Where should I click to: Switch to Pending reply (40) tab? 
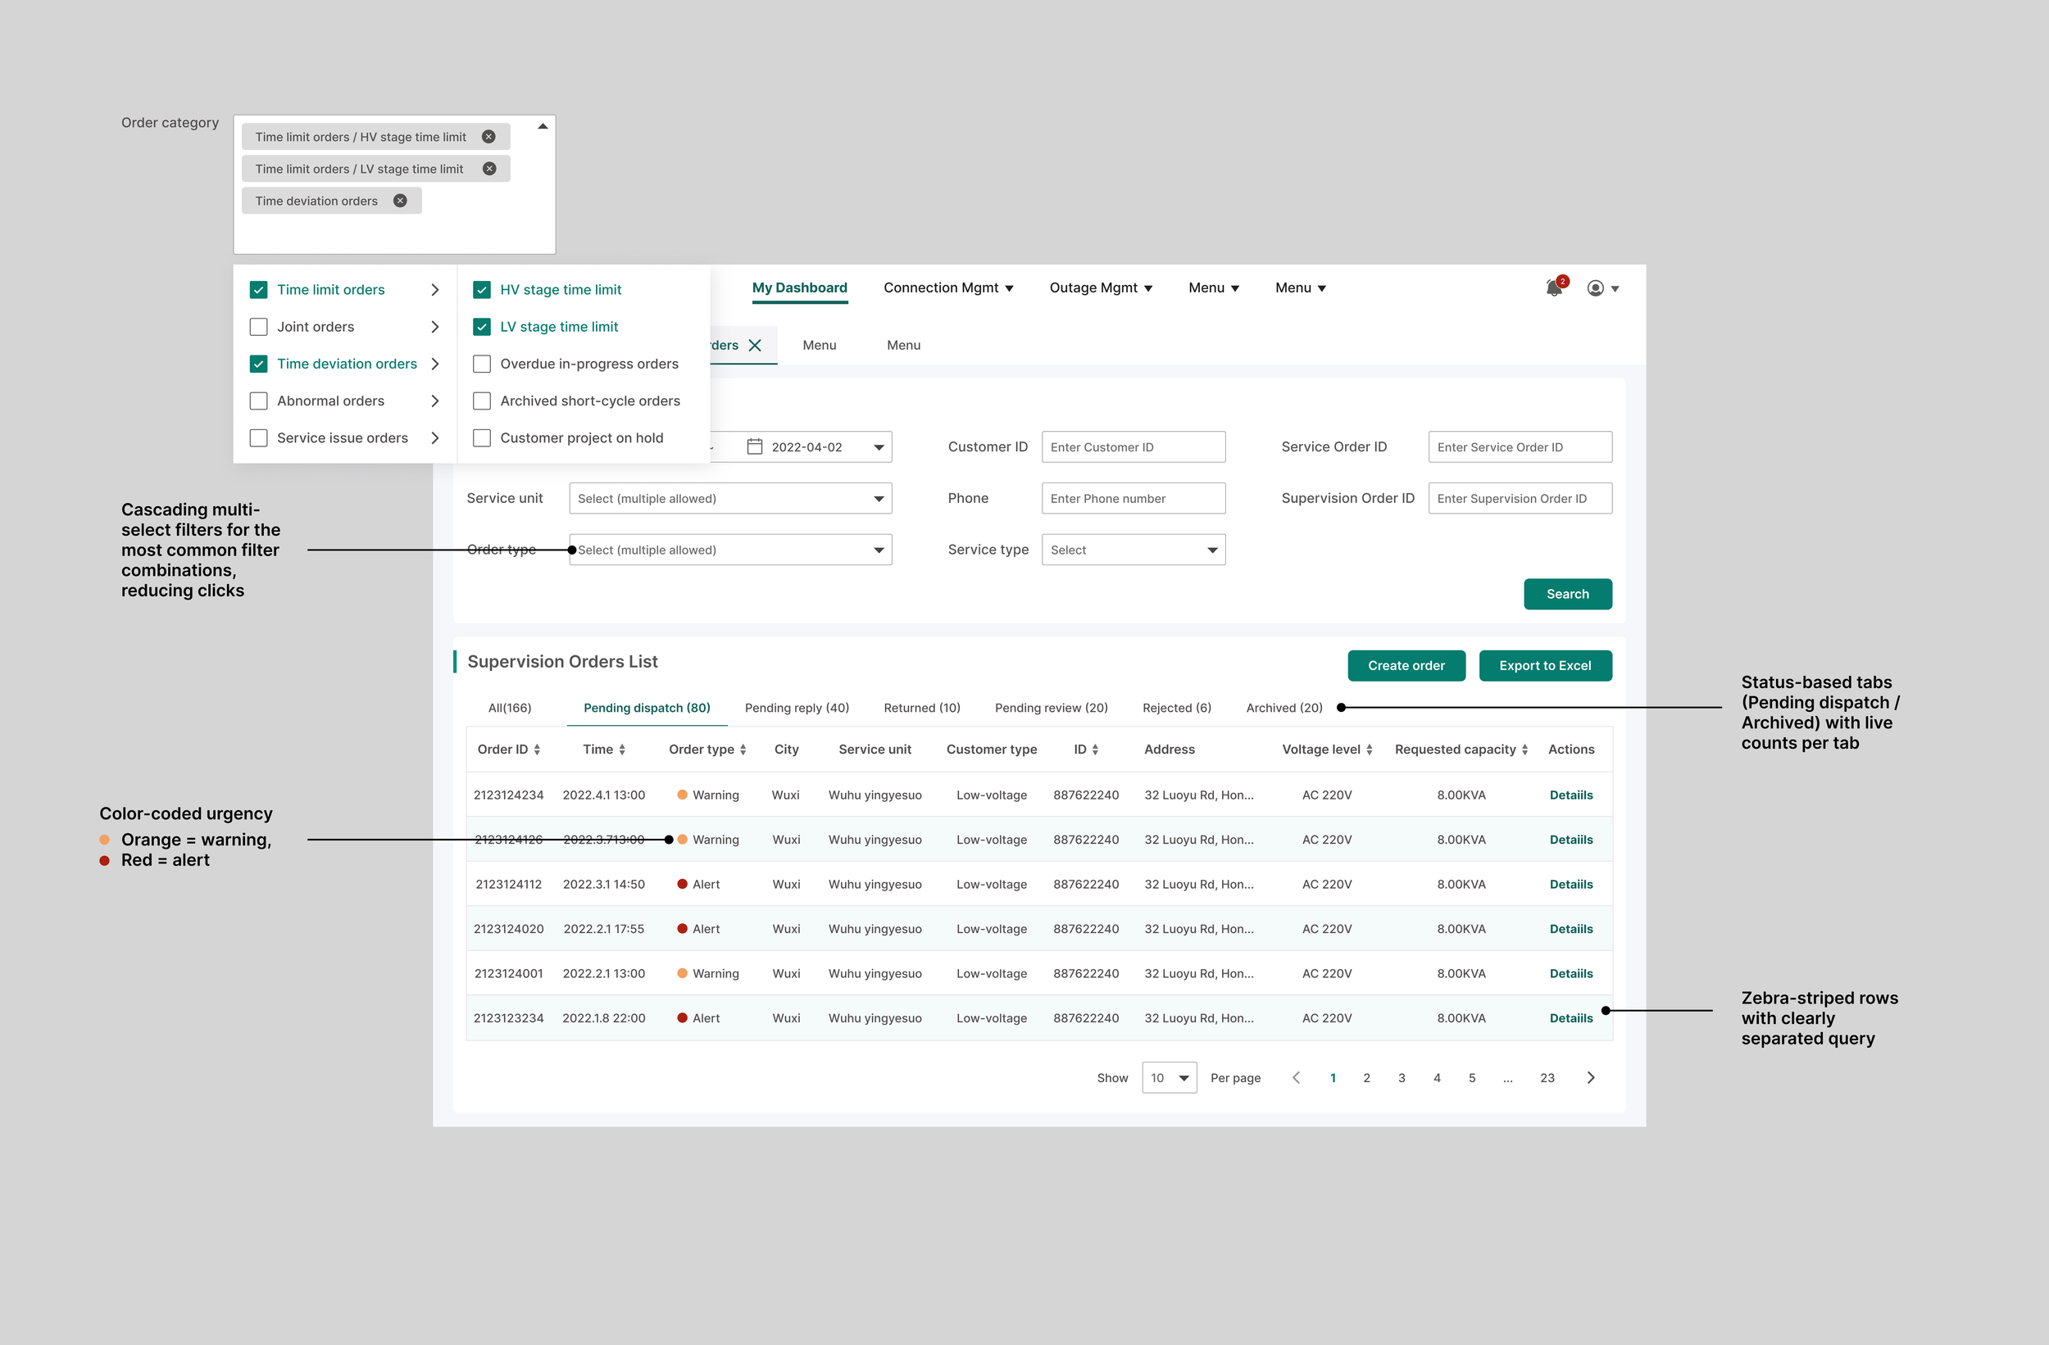point(797,708)
